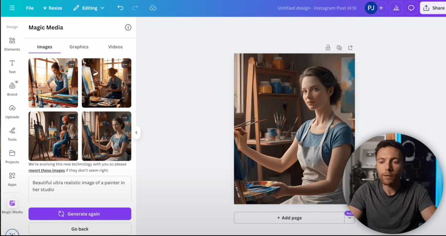
Task: Expand the Add page options chevron
Action: click(x=349, y=218)
